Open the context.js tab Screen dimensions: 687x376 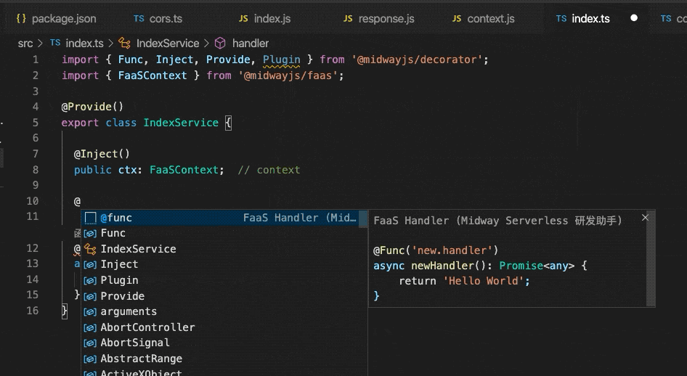[x=483, y=19]
